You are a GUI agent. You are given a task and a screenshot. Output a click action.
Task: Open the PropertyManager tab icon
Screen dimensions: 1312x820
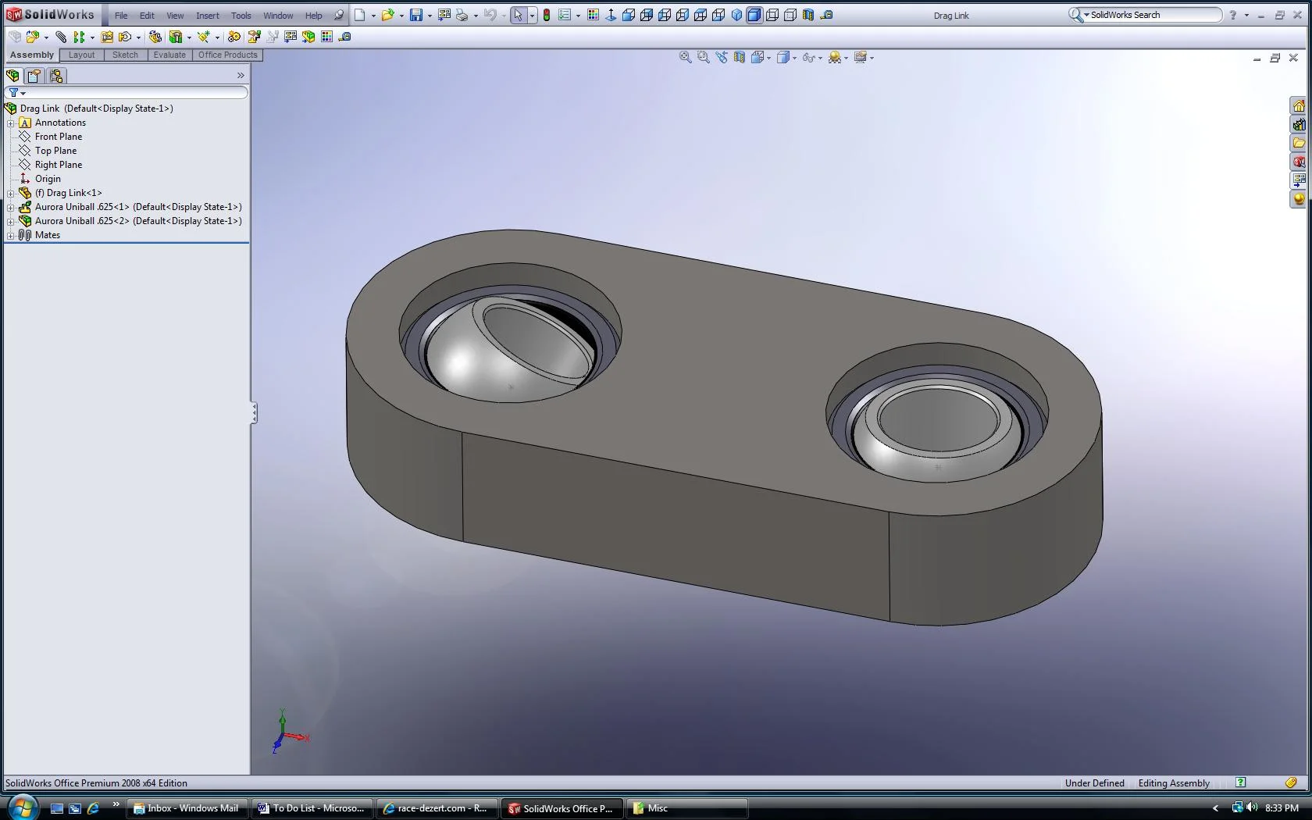tap(34, 76)
